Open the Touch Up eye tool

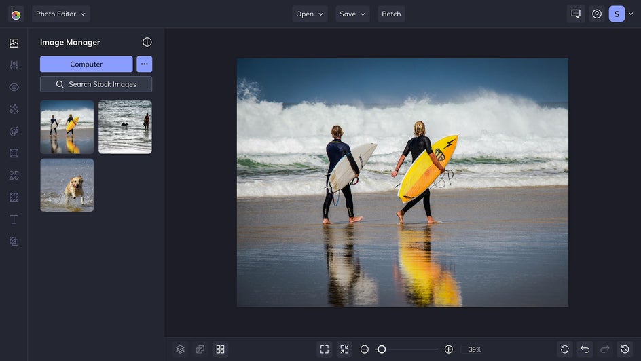point(14,87)
